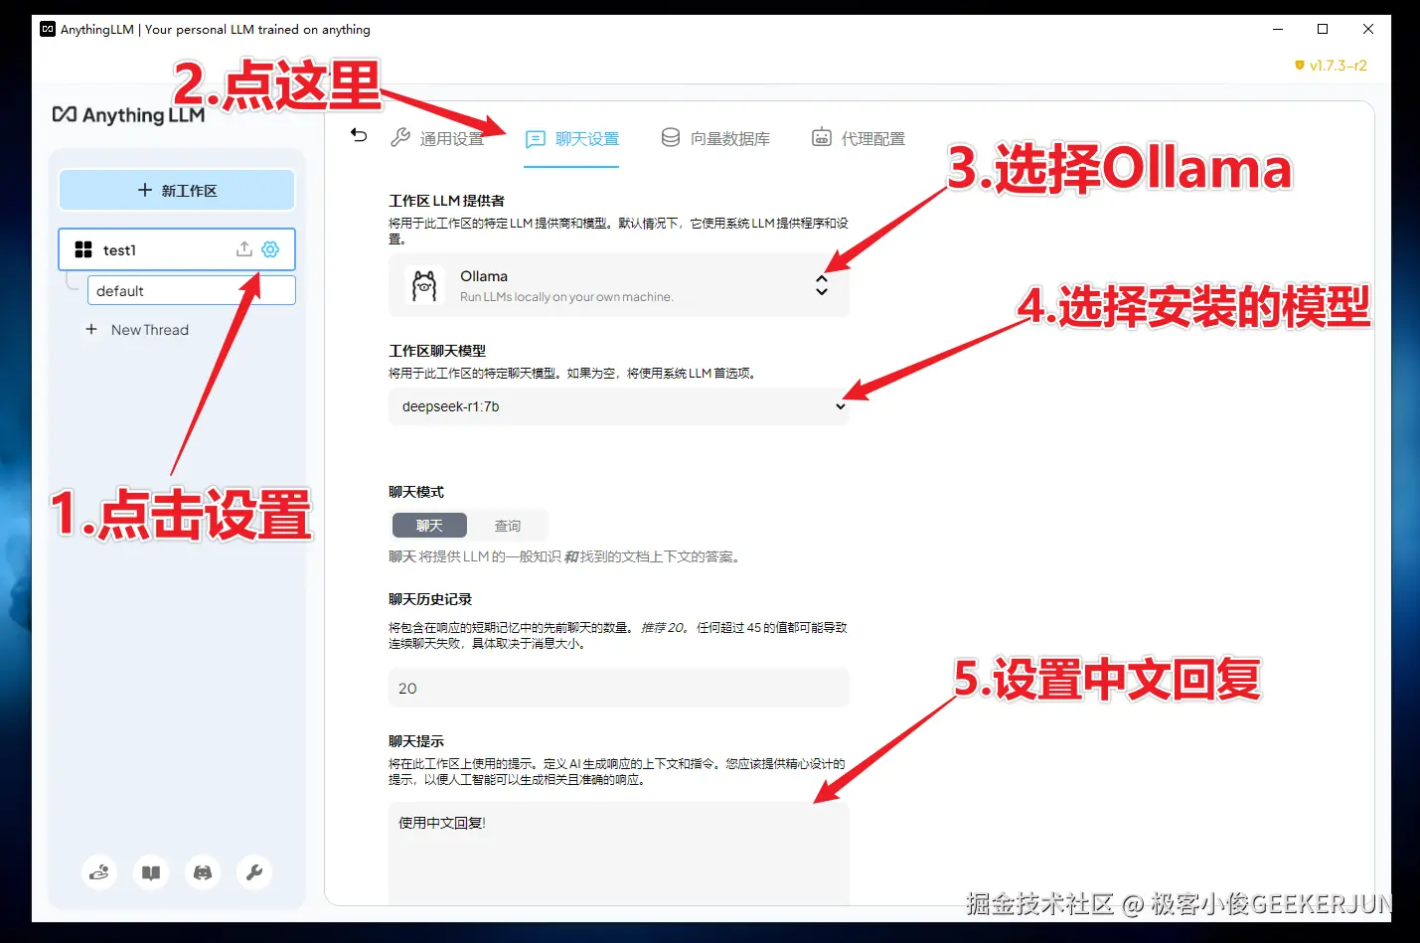Switch to the 向量数据库 tab
The width and height of the screenshot is (1420, 943).
click(x=715, y=138)
